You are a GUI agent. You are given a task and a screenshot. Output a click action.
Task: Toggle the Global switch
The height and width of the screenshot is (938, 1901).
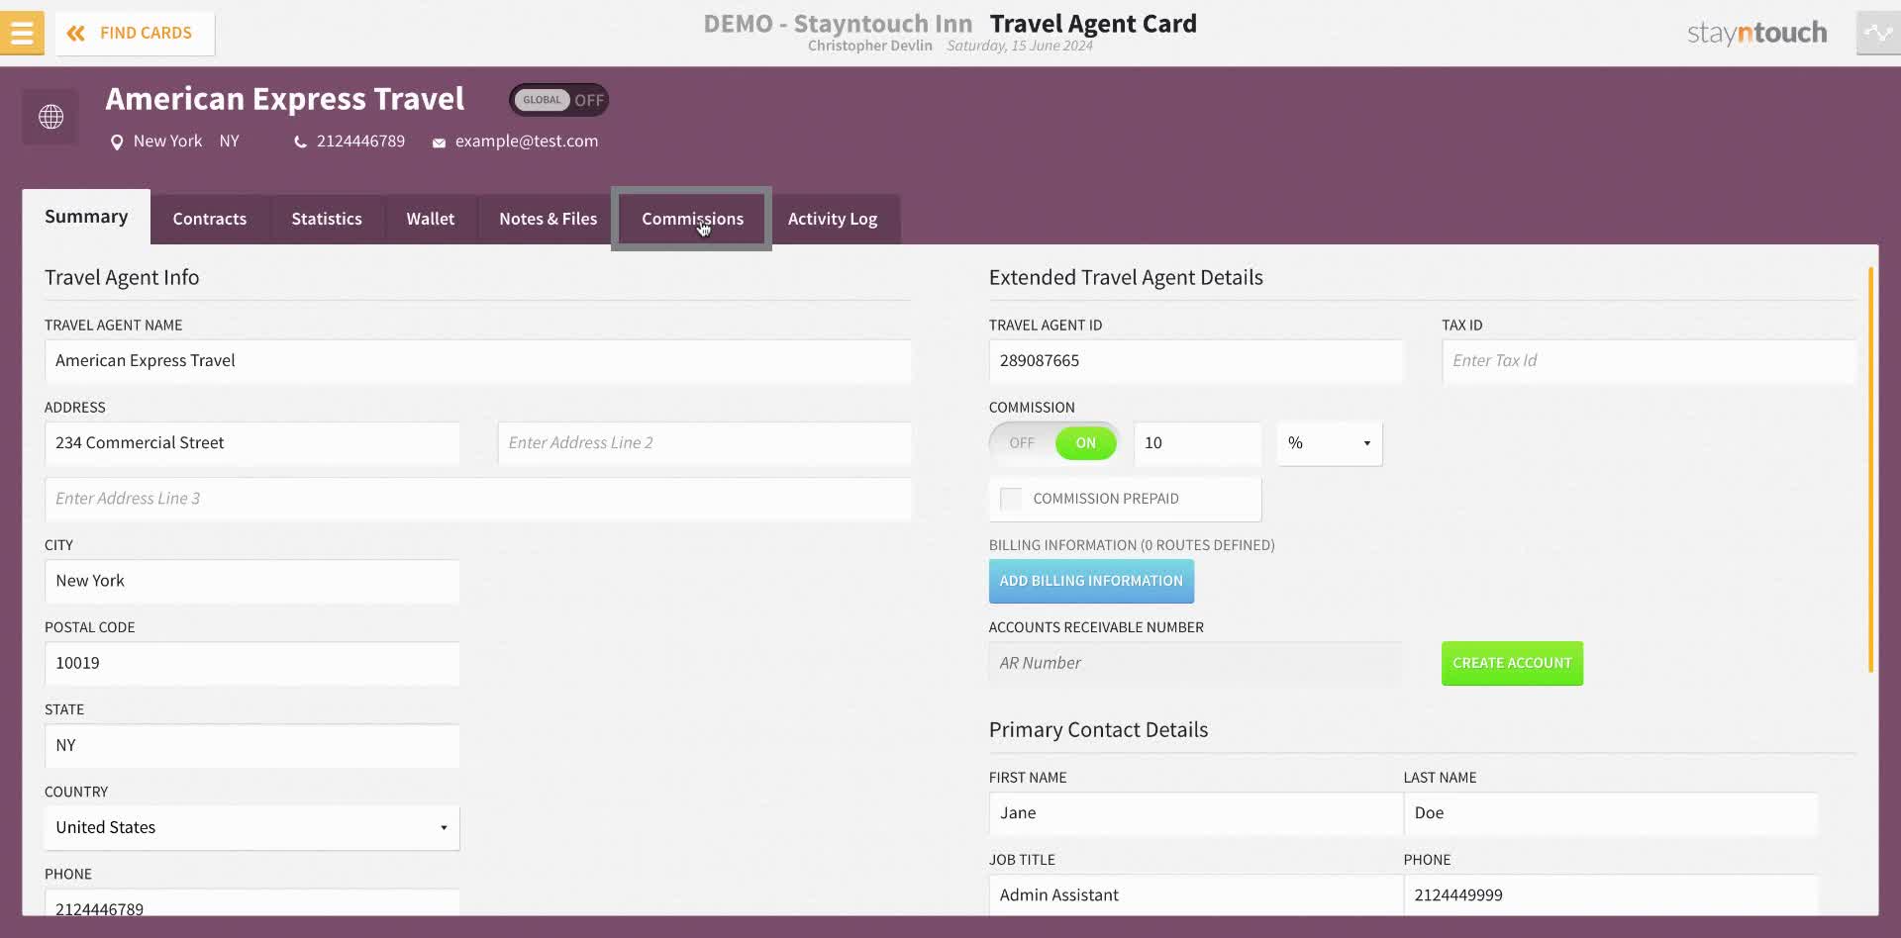(558, 100)
